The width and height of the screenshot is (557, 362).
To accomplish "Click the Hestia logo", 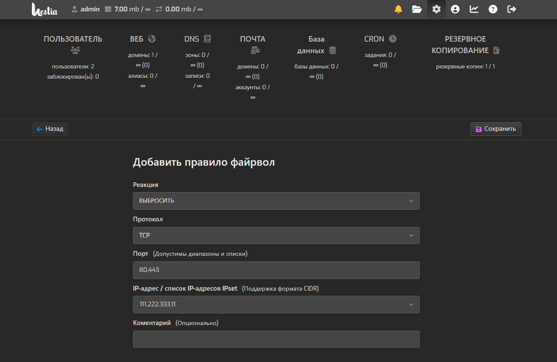I will [44, 9].
